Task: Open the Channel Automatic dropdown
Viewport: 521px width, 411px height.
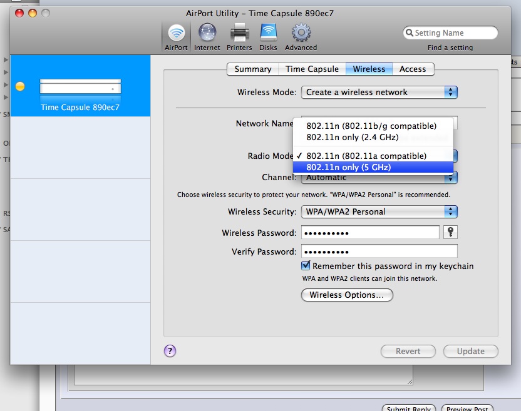Action: click(x=379, y=178)
